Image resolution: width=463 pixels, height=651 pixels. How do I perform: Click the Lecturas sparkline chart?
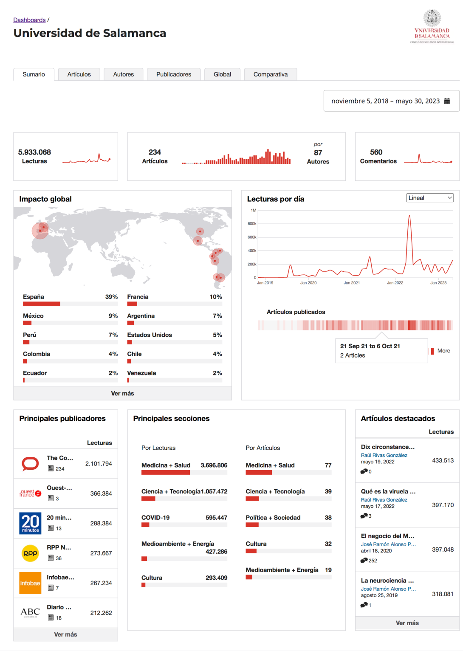coord(87,158)
